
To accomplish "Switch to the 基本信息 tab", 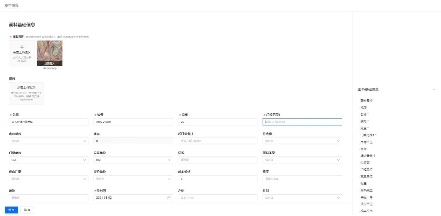I will [12, 5].
